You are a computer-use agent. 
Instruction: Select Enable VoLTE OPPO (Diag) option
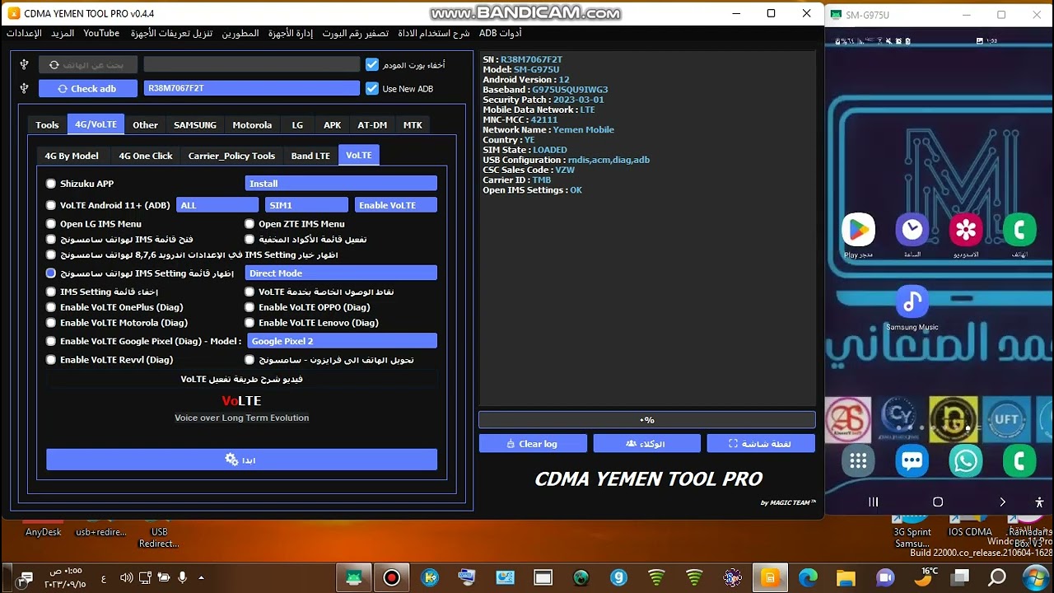pyautogui.click(x=250, y=307)
